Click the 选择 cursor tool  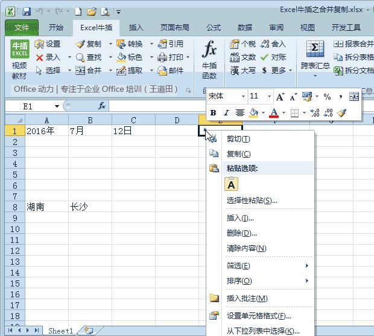pos(48,71)
